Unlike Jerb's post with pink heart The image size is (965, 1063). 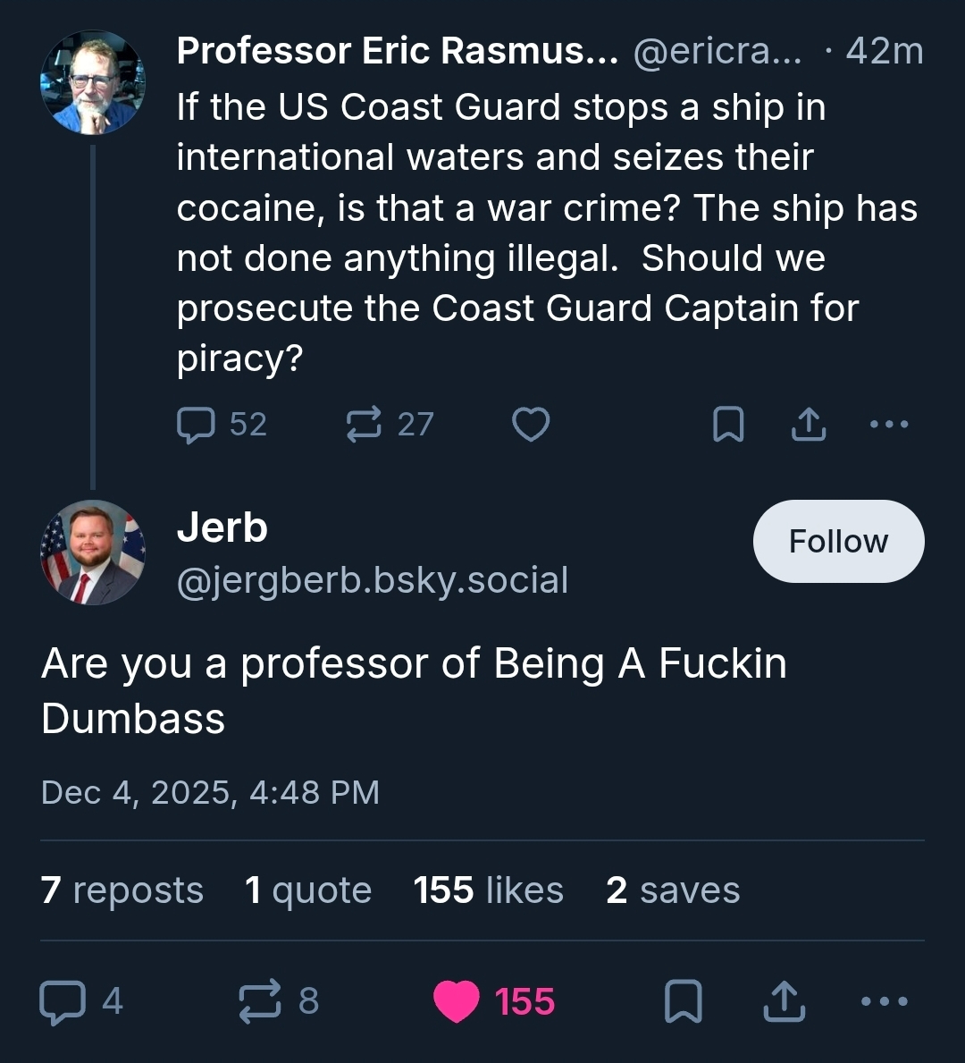457,1001
